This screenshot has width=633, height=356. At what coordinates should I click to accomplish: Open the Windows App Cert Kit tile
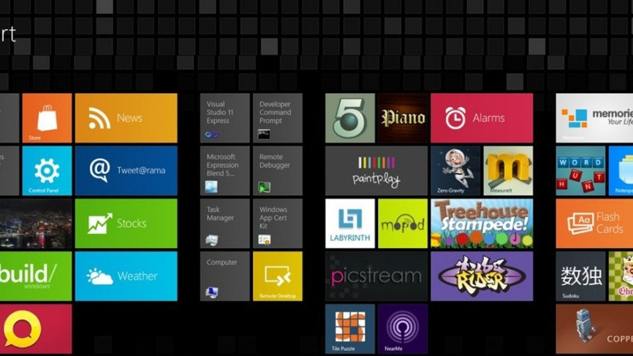(277, 223)
